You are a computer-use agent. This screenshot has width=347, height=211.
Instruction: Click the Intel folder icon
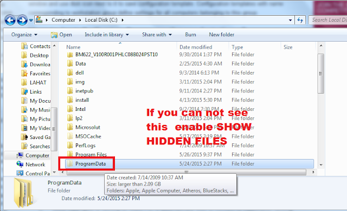[70, 109]
